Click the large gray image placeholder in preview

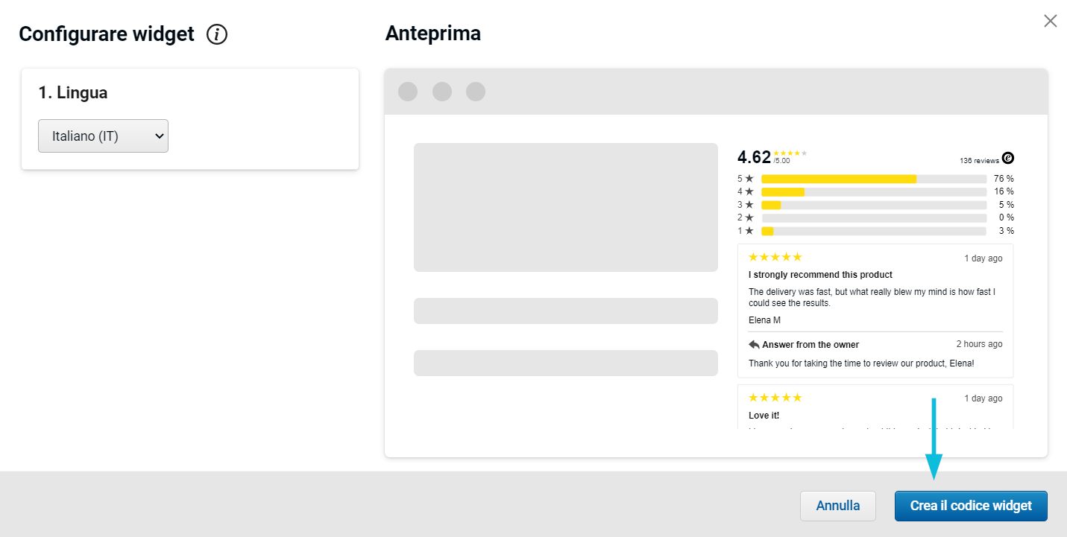pos(565,207)
